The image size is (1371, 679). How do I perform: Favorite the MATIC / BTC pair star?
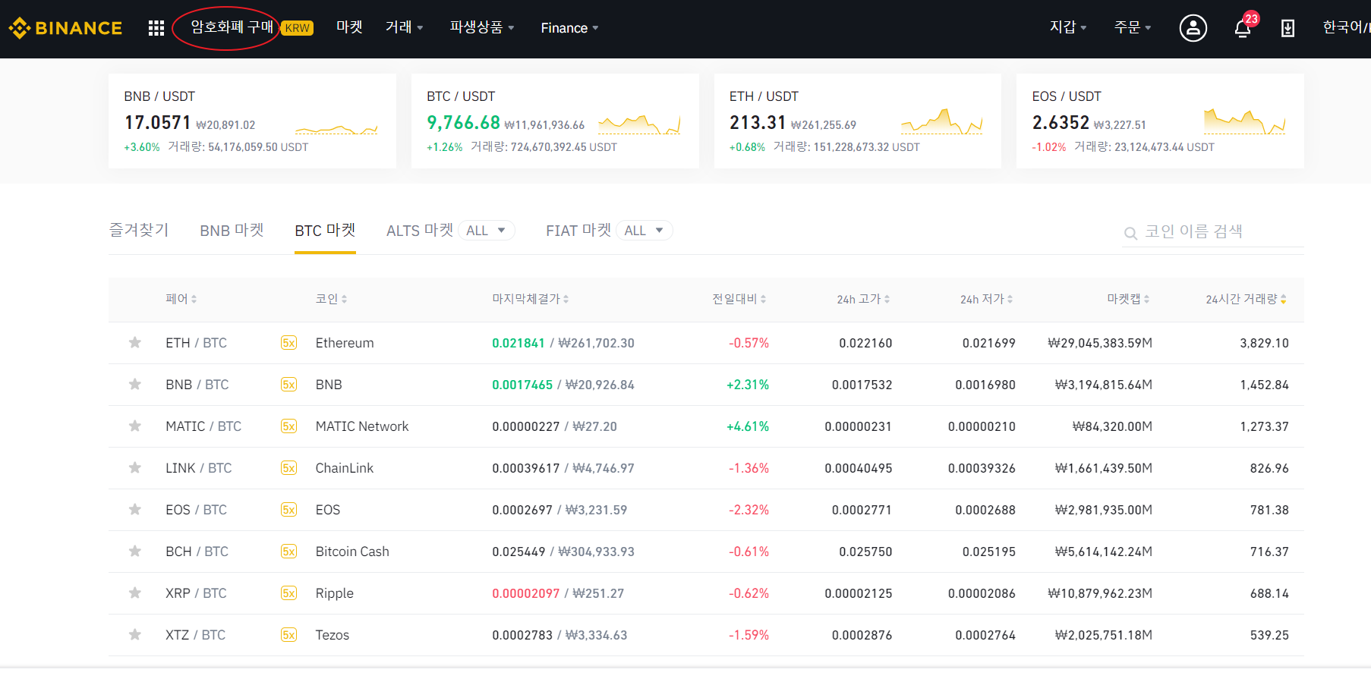point(135,426)
